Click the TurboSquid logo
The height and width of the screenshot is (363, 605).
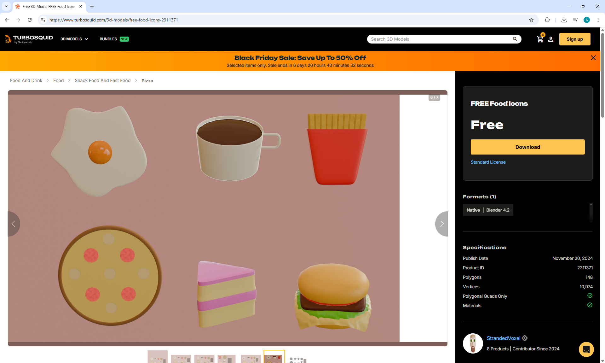(29, 39)
